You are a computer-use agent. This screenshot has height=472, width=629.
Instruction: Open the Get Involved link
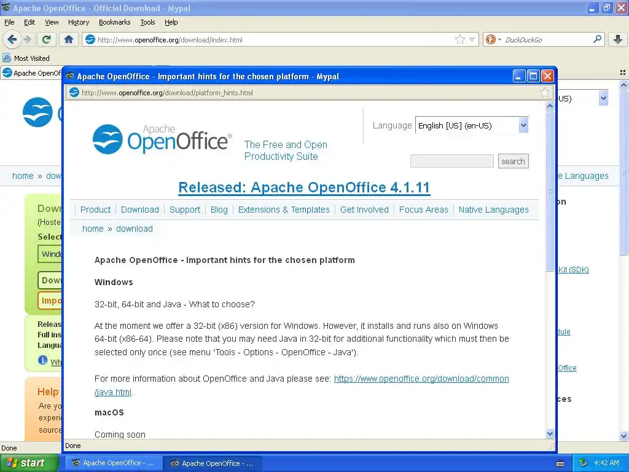[x=364, y=210]
